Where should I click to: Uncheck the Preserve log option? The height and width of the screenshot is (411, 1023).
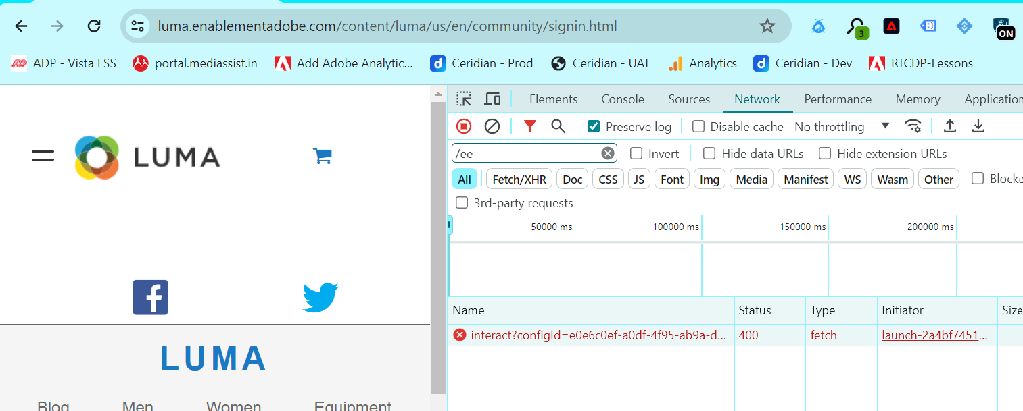pos(594,126)
